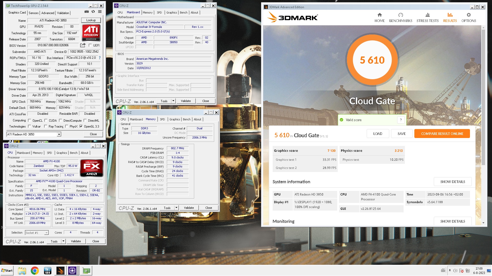
Task: Click COMPARE RESULT ONLINE
Action: coord(442,134)
